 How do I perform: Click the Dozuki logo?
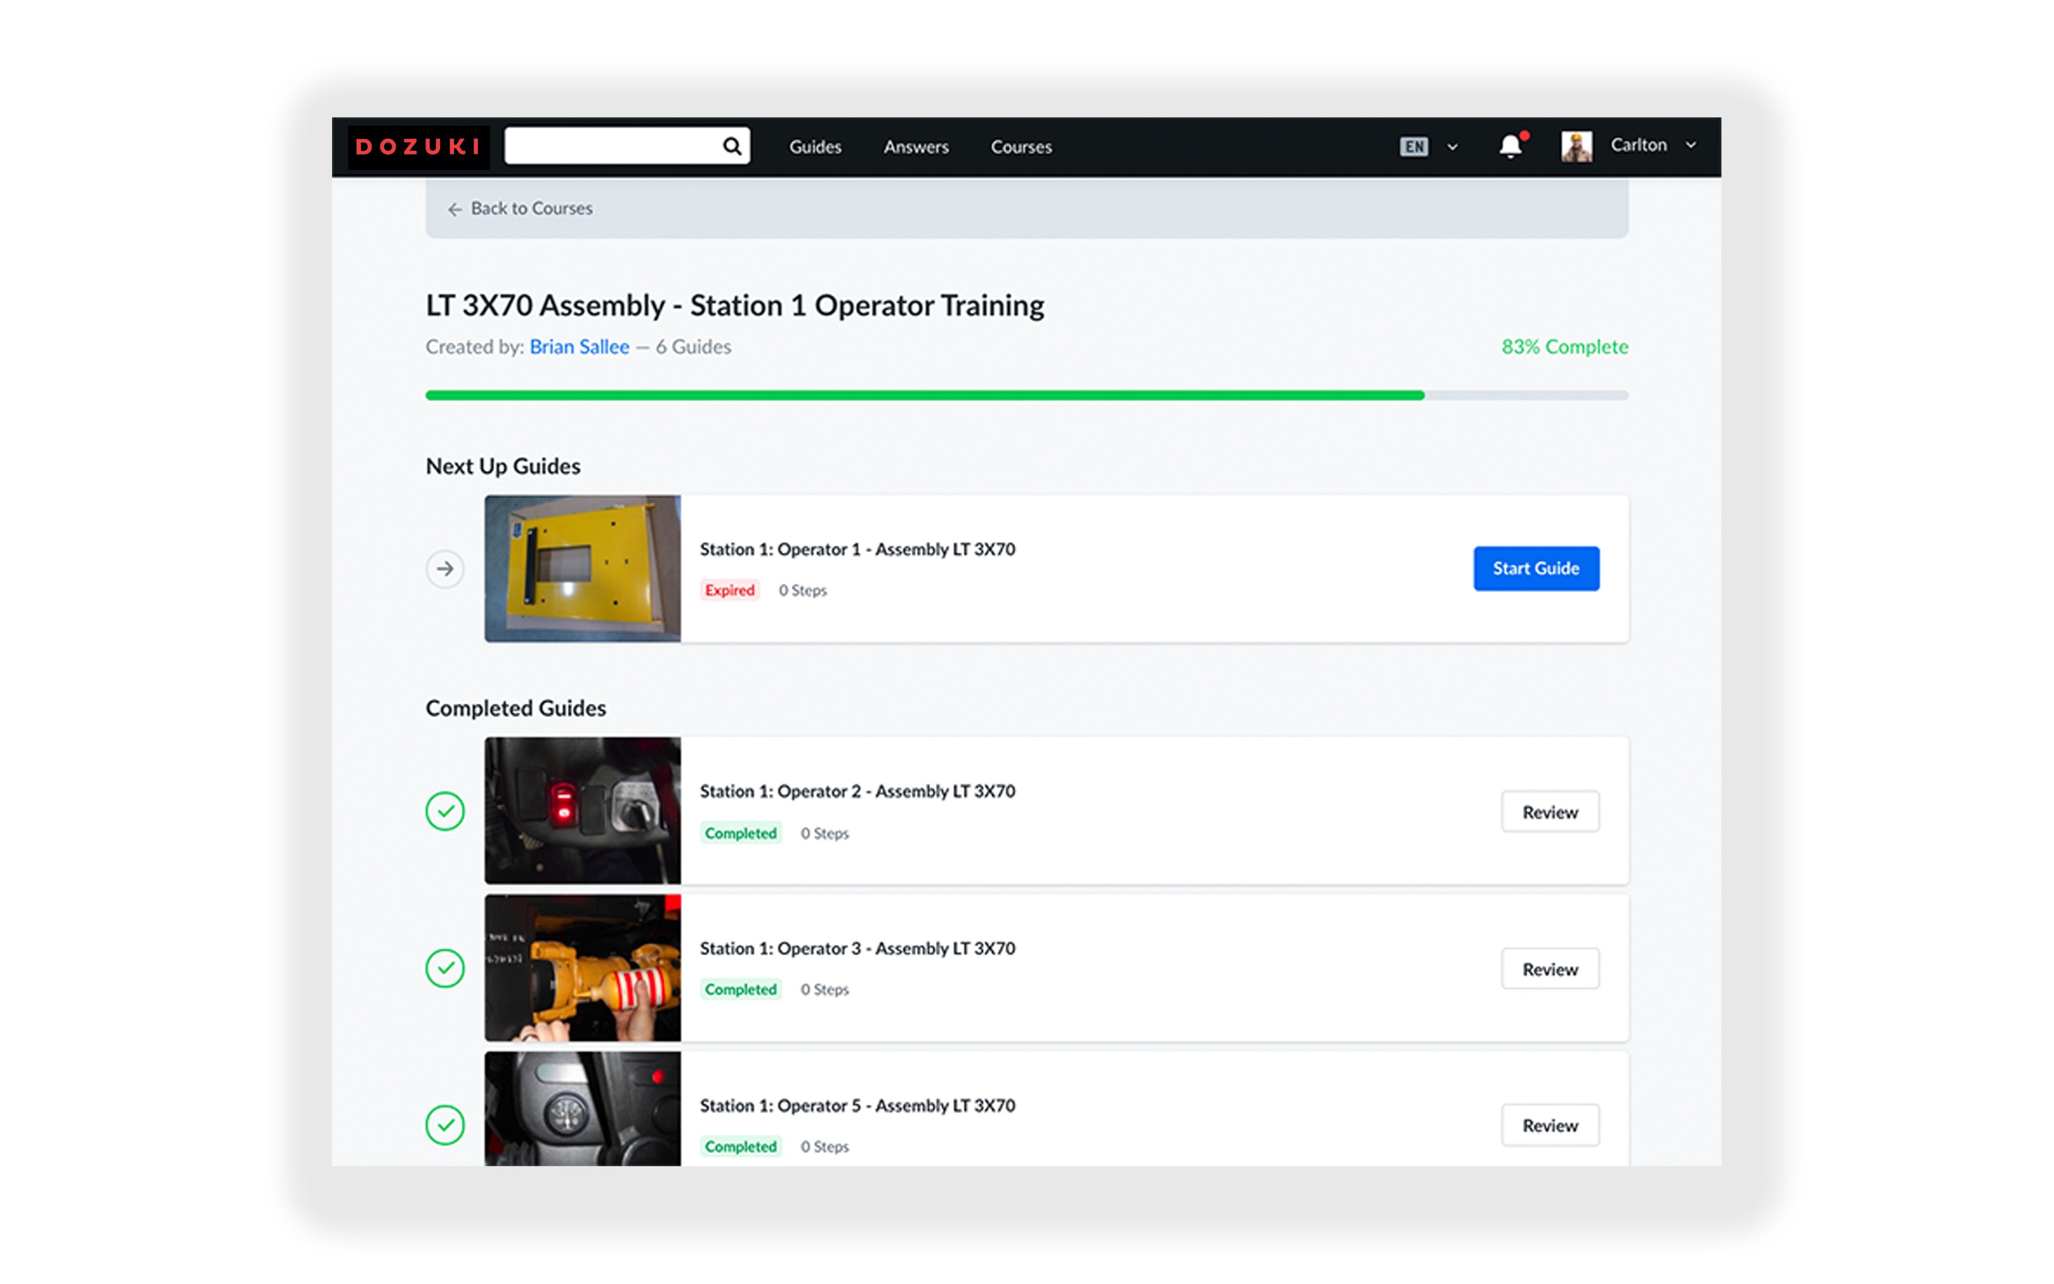click(418, 147)
